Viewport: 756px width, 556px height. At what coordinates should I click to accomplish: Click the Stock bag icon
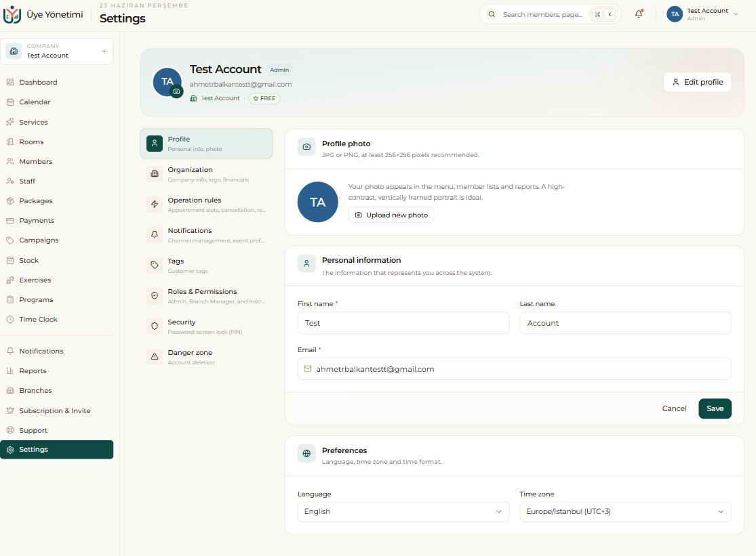pos(10,261)
